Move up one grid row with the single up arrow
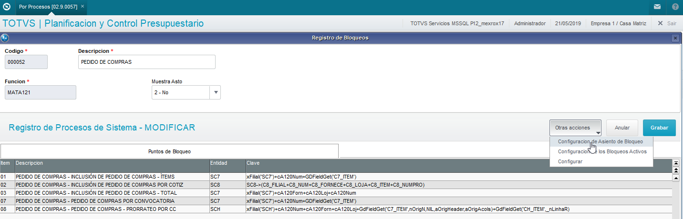This screenshot has height=219, width=683. [675, 178]
